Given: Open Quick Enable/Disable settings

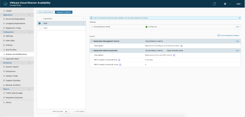Looking at the screenshot, I should [229, 35].
